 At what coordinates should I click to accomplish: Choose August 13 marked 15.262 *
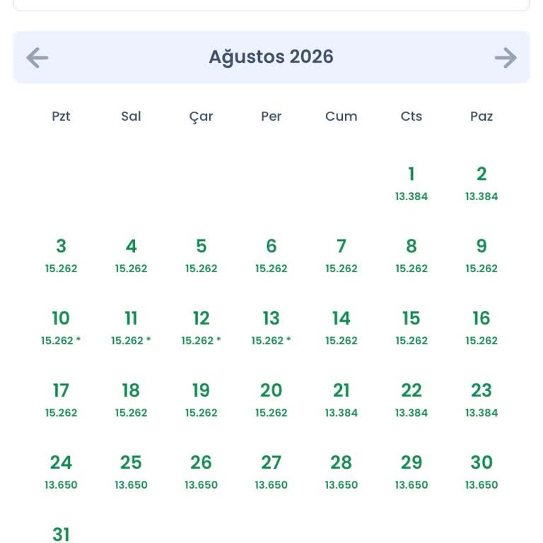(x=271, y=327)
